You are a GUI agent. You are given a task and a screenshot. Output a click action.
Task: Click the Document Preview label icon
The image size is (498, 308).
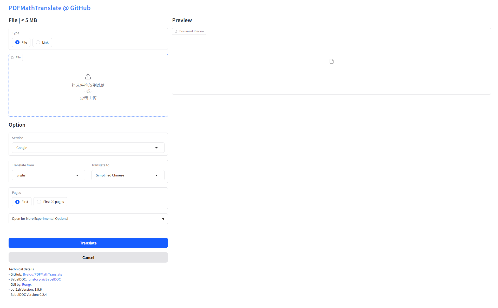pos(176,31)
